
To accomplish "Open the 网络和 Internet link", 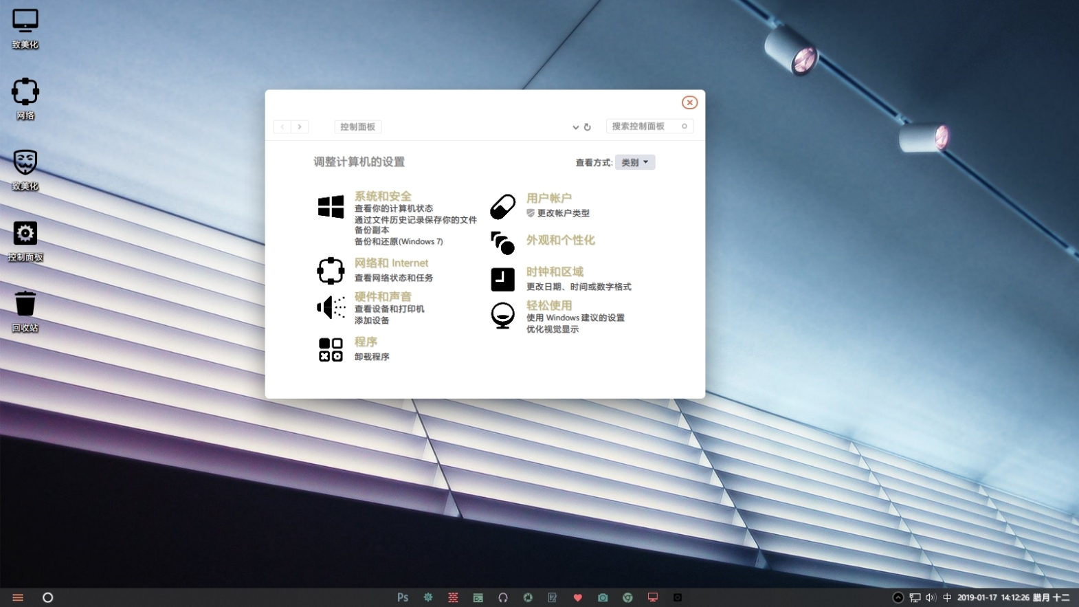I will 391,263.
